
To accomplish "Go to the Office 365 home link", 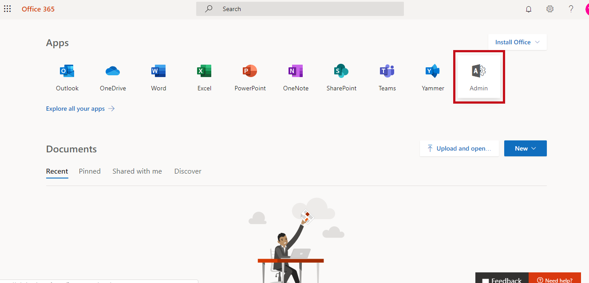I will point(38,9).
